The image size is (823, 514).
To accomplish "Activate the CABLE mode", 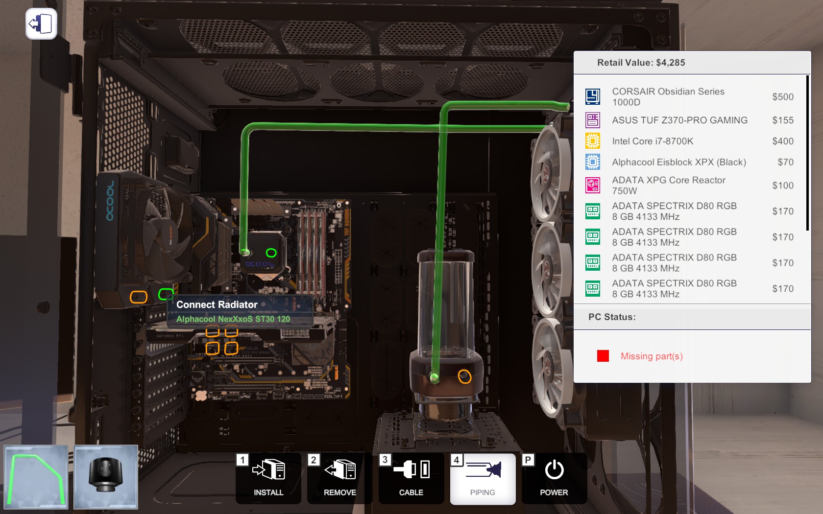I will tap(411, 478).
